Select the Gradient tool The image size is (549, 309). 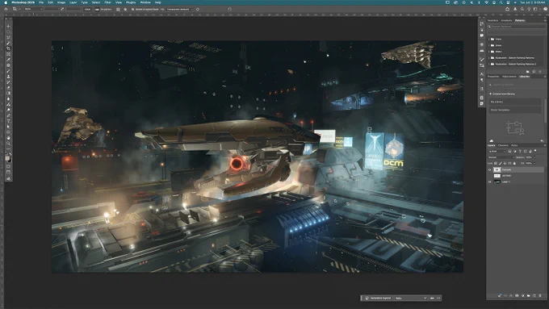tap(8, 93)
